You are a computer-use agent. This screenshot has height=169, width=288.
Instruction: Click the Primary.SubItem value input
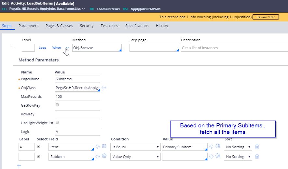pos(185,147)
